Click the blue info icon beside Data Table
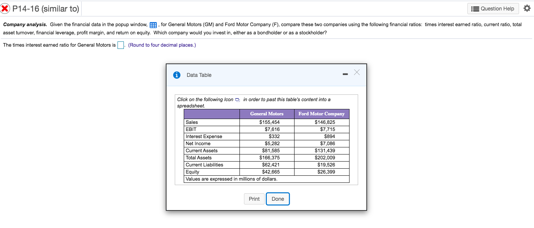534x228 pixels. pos(177,75)
